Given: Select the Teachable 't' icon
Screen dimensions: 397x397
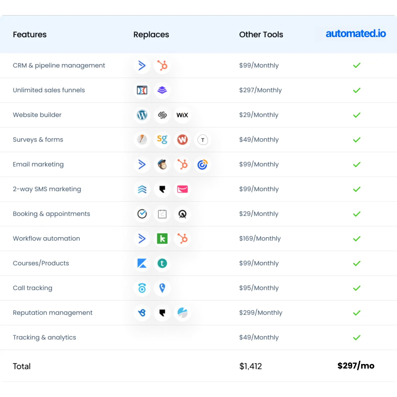Looking at the screenshot, I should click(x=162, y=263).
